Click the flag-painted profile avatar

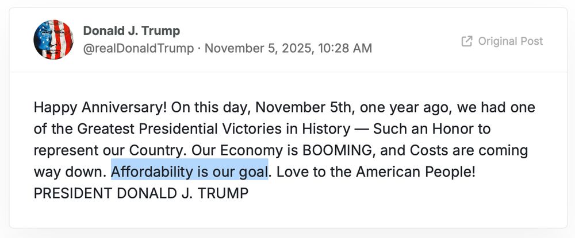pyautogui.click(x=53, y=40)
